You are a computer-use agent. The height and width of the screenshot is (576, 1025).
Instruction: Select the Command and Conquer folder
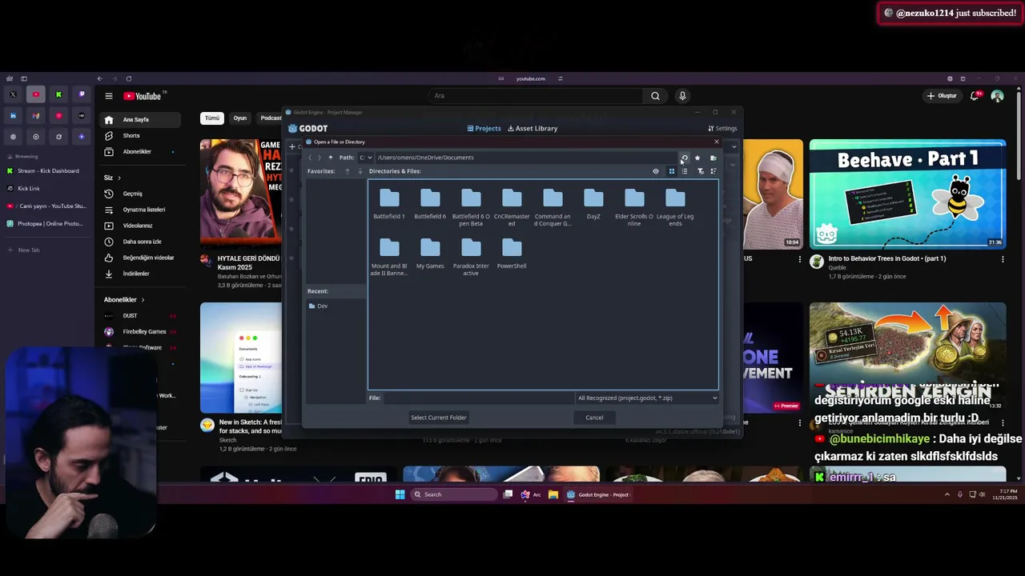(x=553, y=207)
